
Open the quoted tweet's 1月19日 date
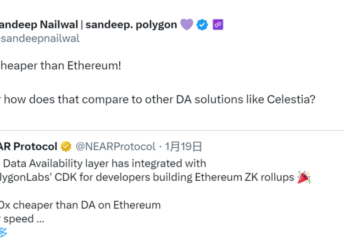(183, 146)
